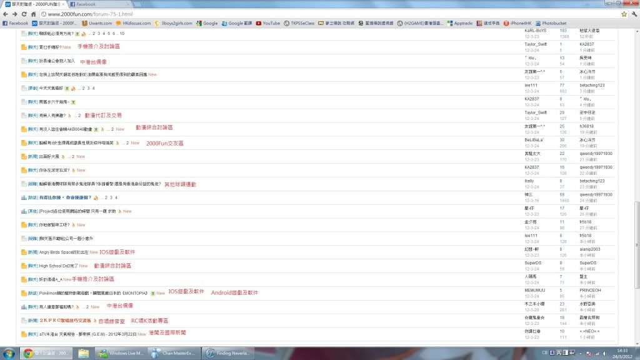The image size is (640, 360).
Task: Bookmark this page with the star icon
Action: coord(624,14)
